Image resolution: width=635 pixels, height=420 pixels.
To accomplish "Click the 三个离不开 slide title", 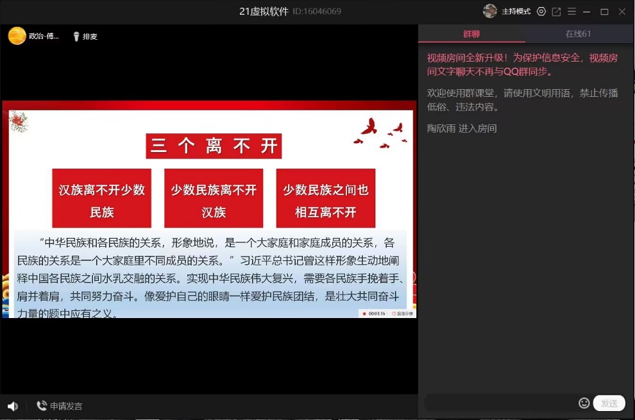I will point(214,146).
